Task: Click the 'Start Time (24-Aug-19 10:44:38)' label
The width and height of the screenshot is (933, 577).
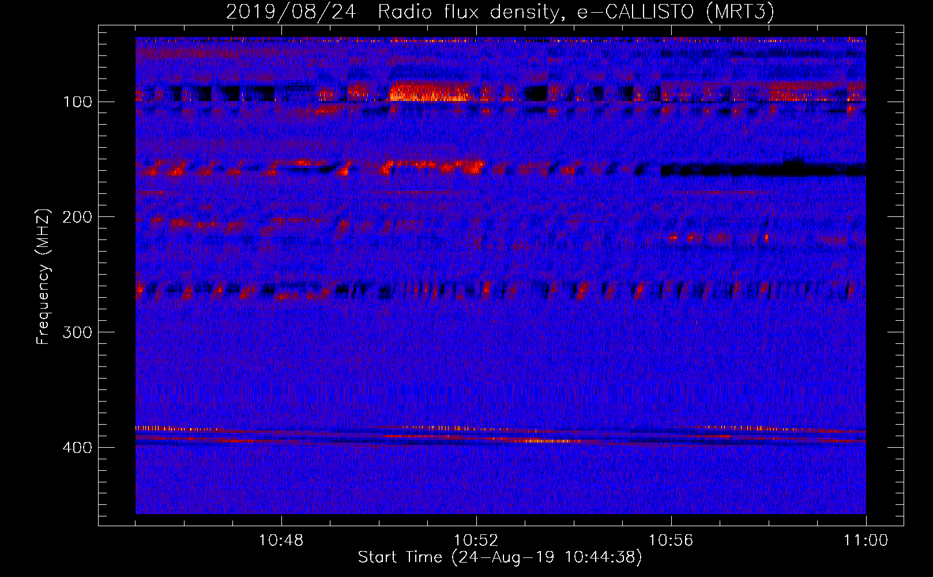Action: [x=500, y=557]
